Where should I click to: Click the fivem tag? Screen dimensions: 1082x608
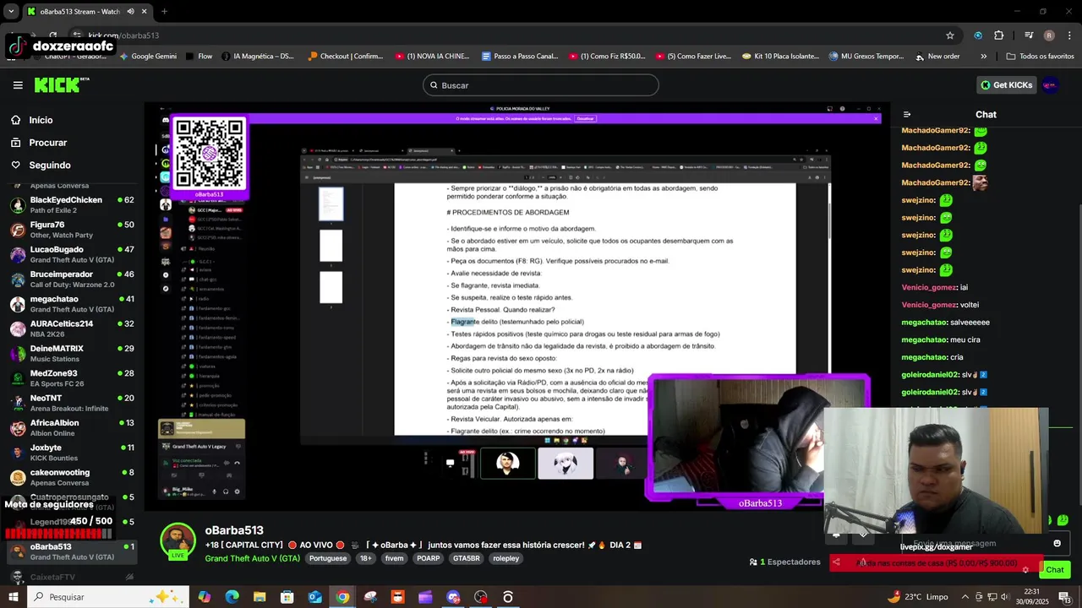394,559
